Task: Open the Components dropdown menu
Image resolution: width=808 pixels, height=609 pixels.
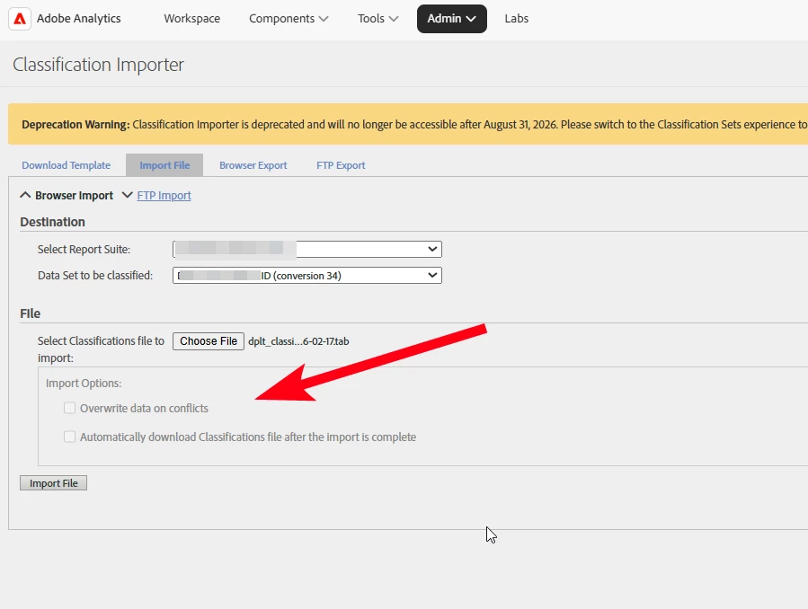Action: 289,19
